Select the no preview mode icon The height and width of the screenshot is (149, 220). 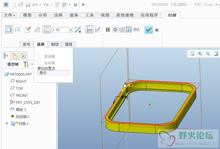[x=115, y=30]
